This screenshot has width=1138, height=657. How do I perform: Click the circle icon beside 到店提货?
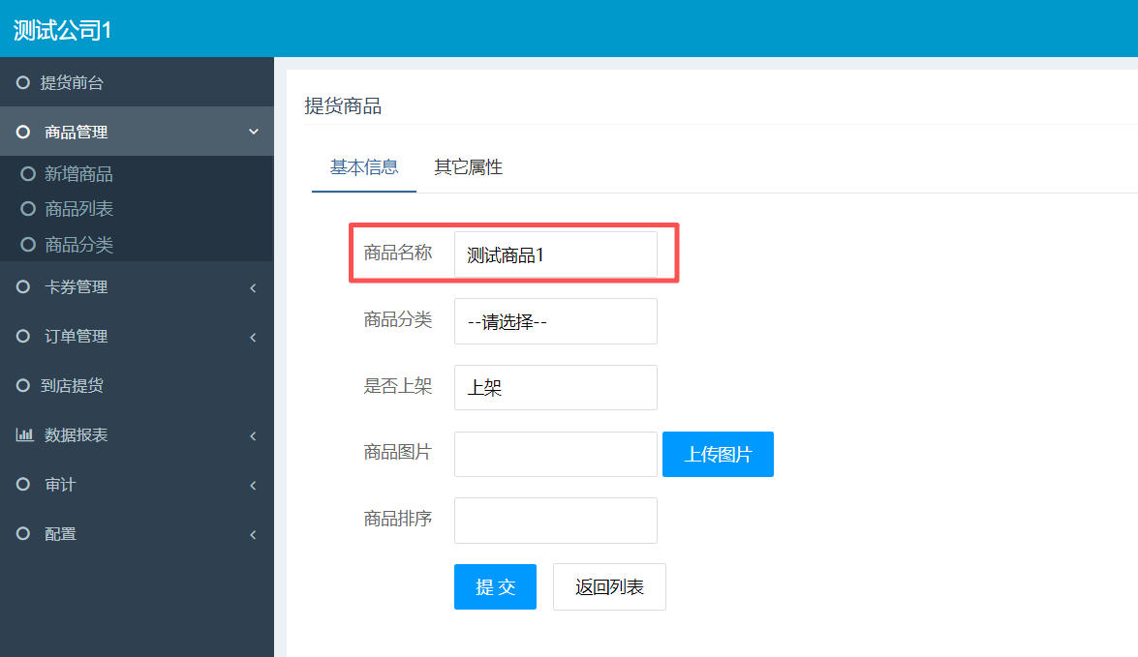(x=23, y=386)
